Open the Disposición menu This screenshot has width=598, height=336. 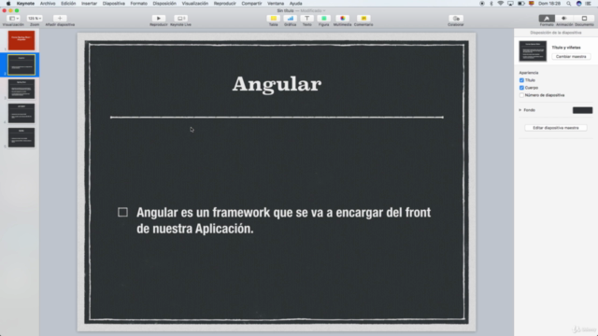tap(164, 4)
